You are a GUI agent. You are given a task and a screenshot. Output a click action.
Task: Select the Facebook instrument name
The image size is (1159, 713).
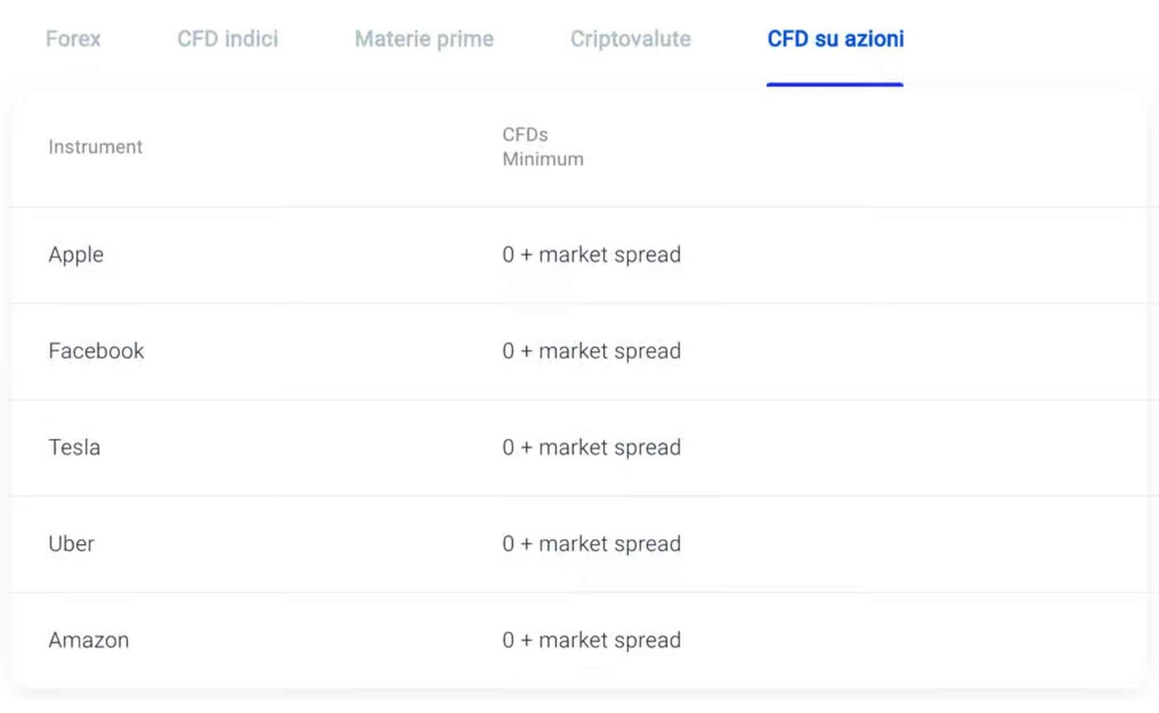click(x=96, y=351)
